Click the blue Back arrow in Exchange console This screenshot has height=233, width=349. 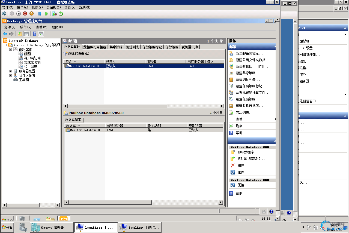(x=5, y=34)
